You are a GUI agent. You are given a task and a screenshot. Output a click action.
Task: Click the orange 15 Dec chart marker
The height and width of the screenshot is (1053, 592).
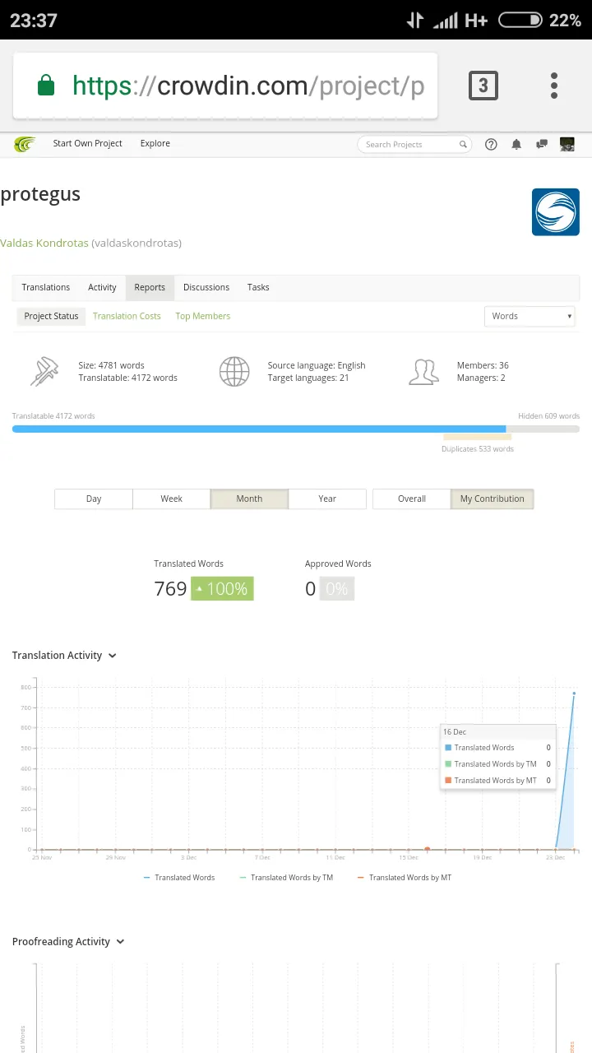click(427, 849)
